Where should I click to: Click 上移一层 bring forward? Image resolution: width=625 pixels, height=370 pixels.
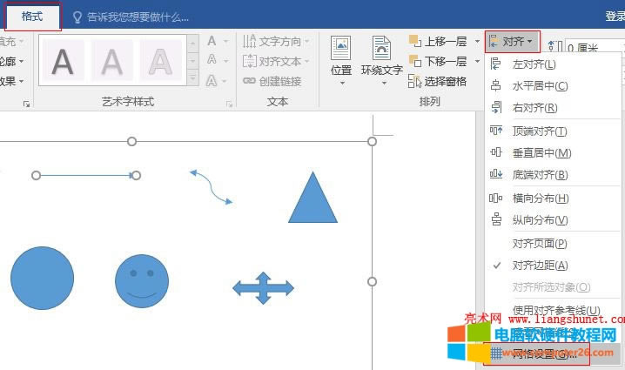tap(438, 41)
